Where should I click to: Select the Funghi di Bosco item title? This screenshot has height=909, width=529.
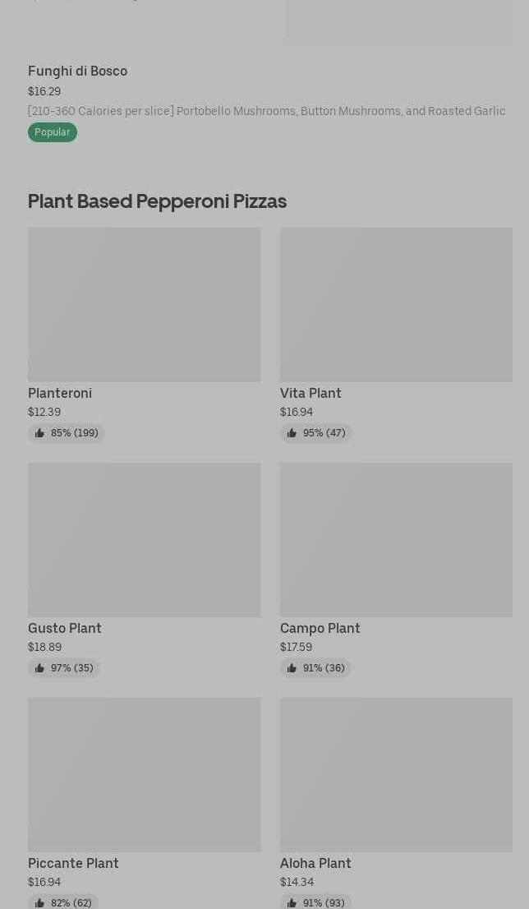[77, 72]
